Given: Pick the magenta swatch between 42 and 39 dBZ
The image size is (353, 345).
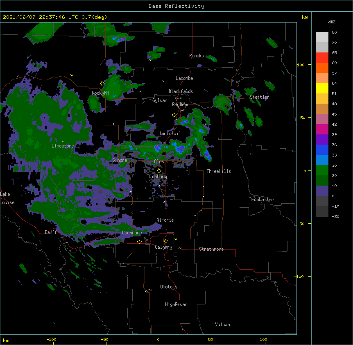Looking at the screenshot, I should 322,129.
